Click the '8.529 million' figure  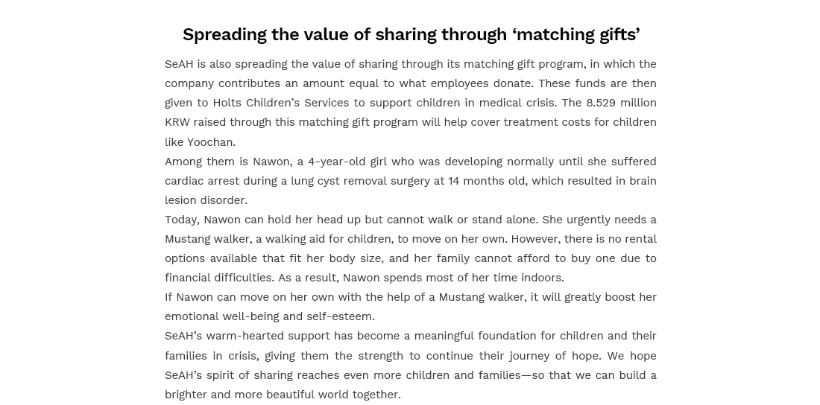click(621, 103)
